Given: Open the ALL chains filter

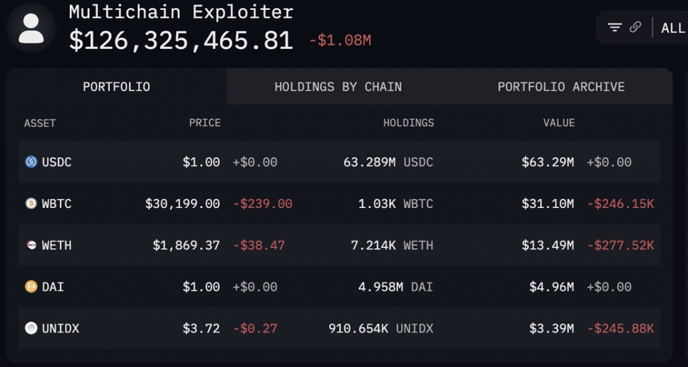Looking at the screenshot, I should pyautogui.click(x=673, y=28).
